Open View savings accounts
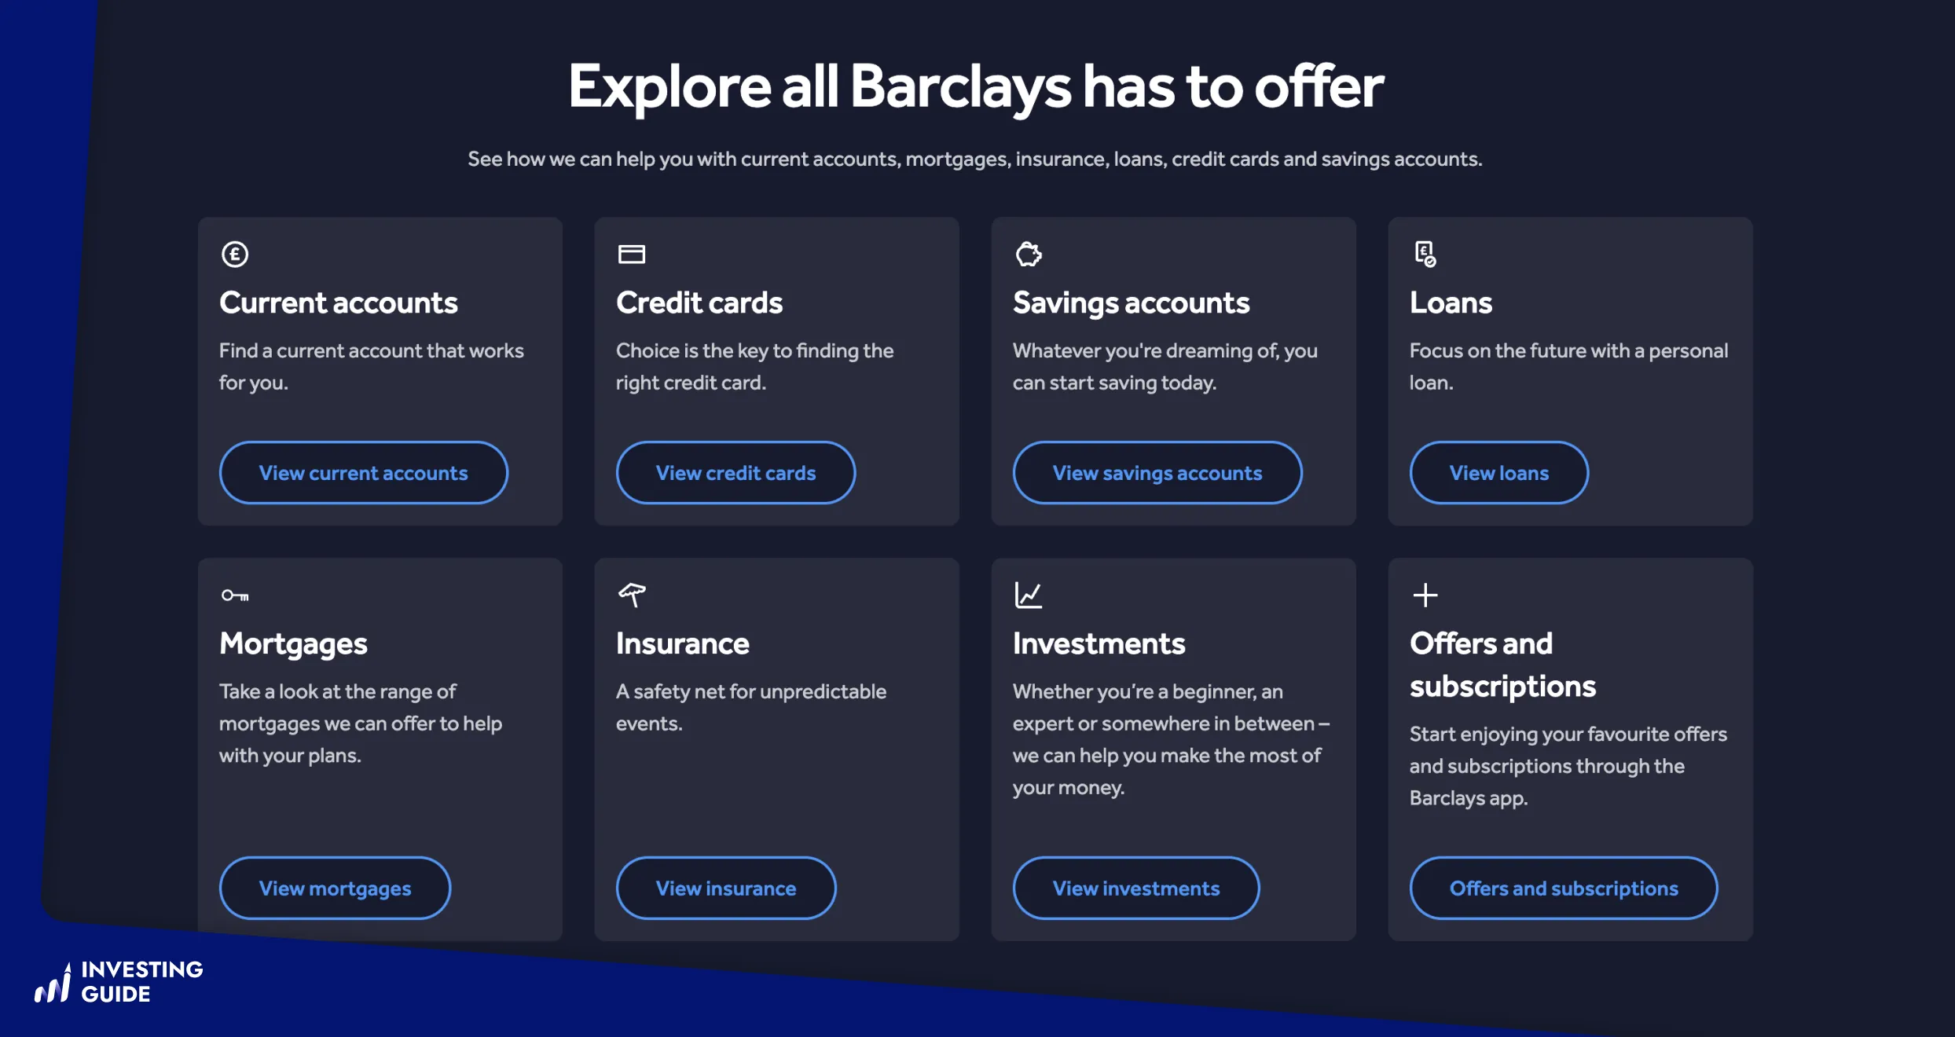Screen dimensions: 1955x1037 click(x=1157, y=472)
